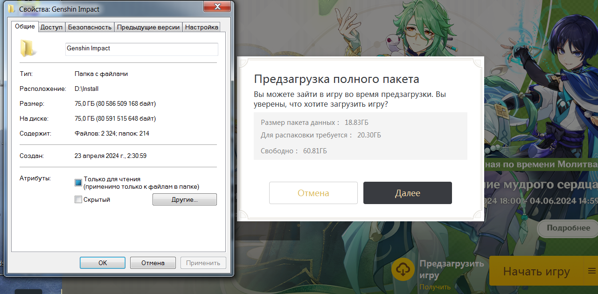Click the creation date 23 апреля 2024 г.
This screenshot has height=294, width=598.
click(111, 156)
